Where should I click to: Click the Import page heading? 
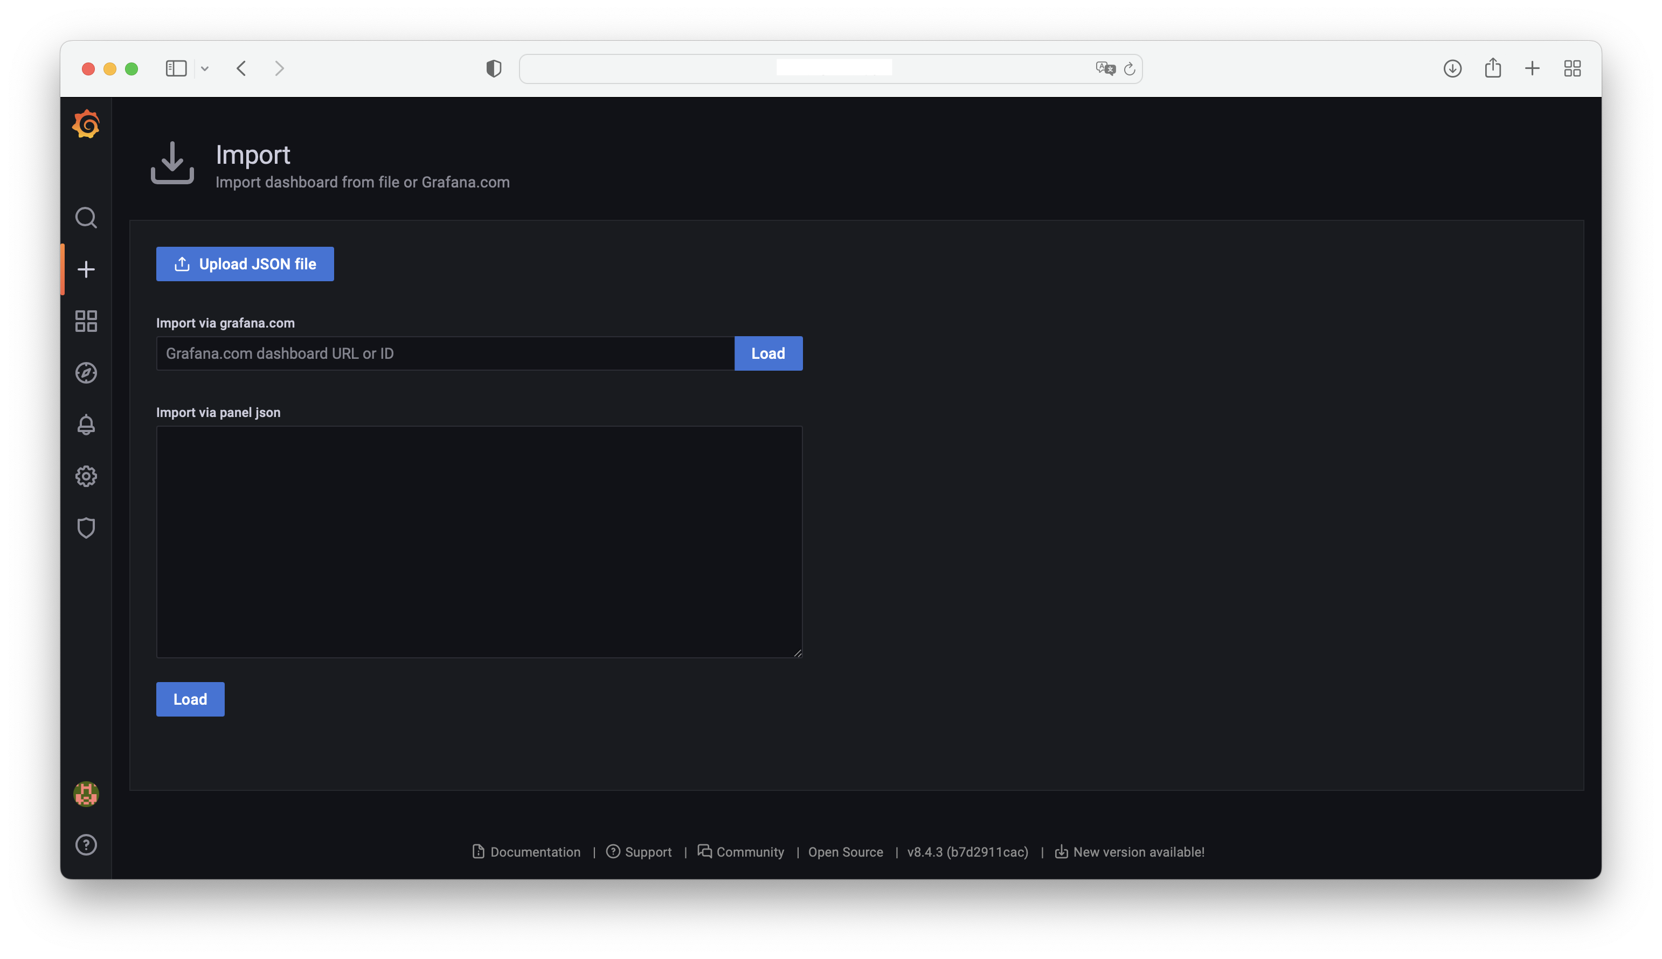pyautogui.click(x=253, y=155)
